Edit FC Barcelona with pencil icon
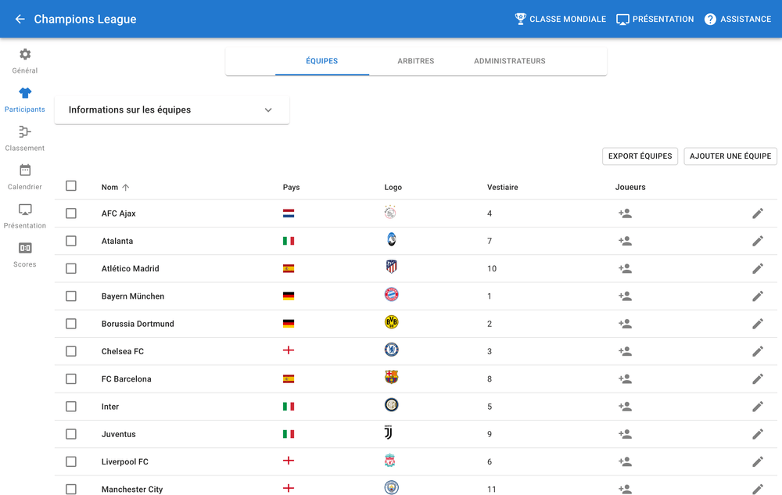This screenshot has width=782, height=495. tap(758, 378)
